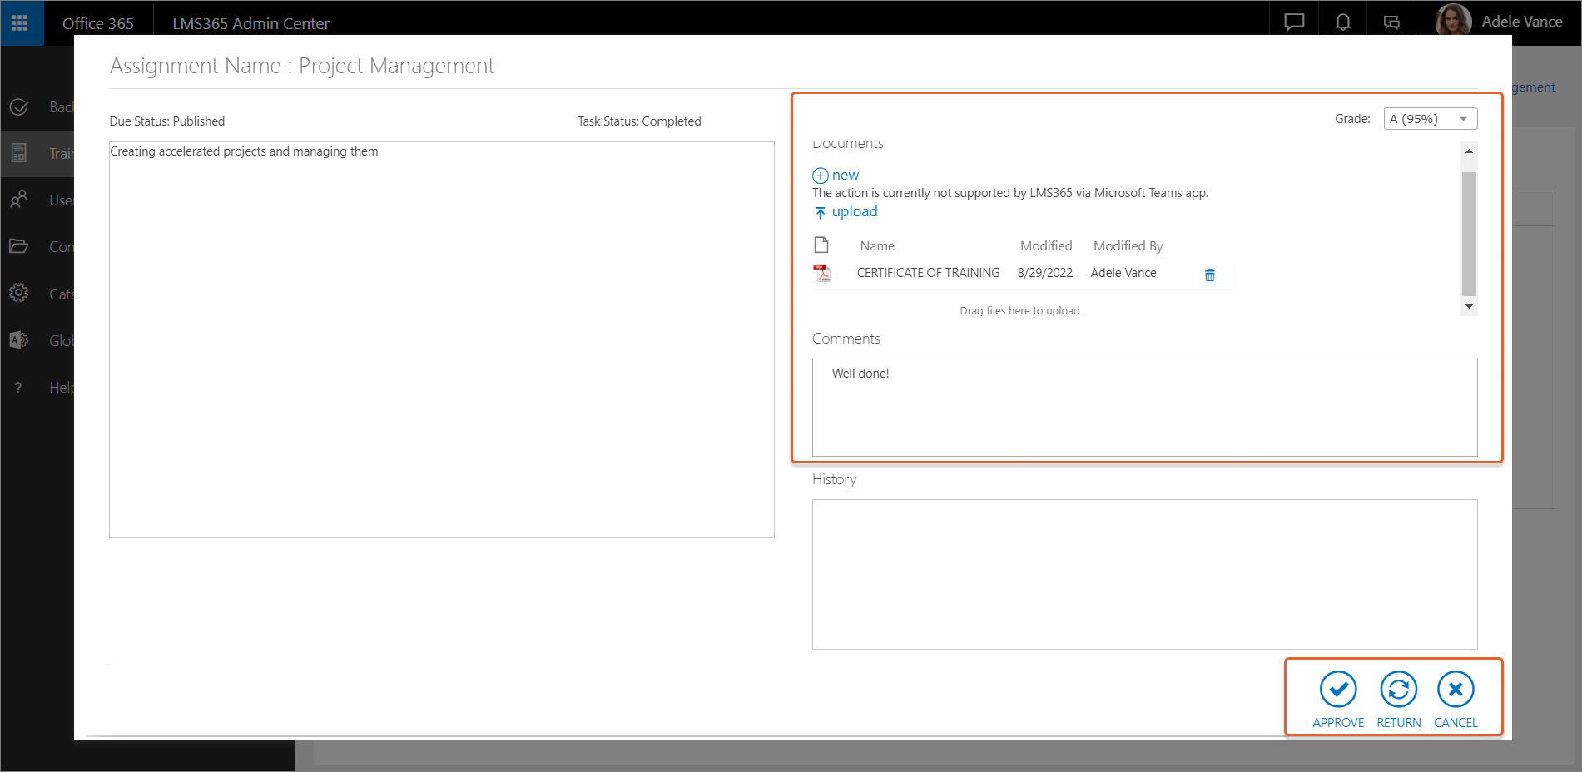1582x772 pixels.
Task: Open Adele Vance account menu
Action: click(x=1499, y=22)
